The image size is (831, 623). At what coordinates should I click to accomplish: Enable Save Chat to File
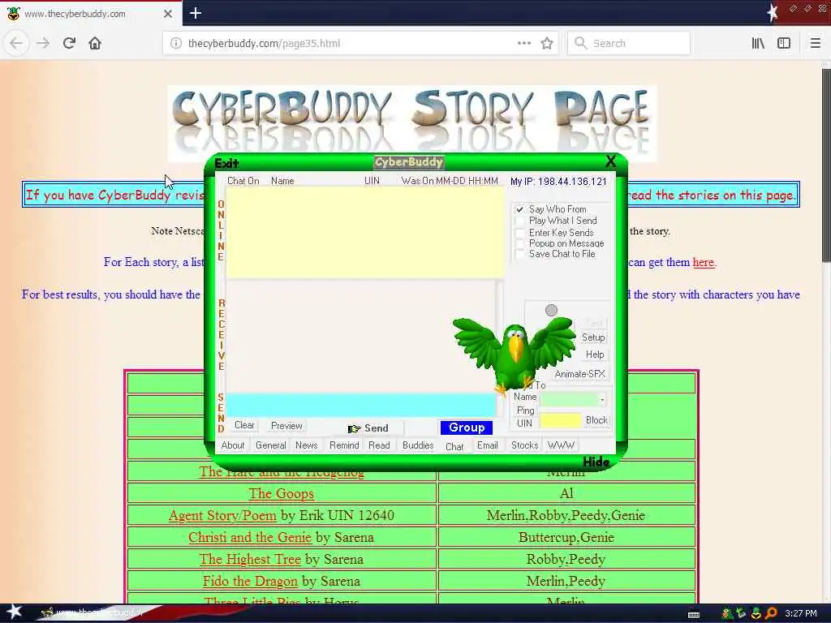[520, 254]
